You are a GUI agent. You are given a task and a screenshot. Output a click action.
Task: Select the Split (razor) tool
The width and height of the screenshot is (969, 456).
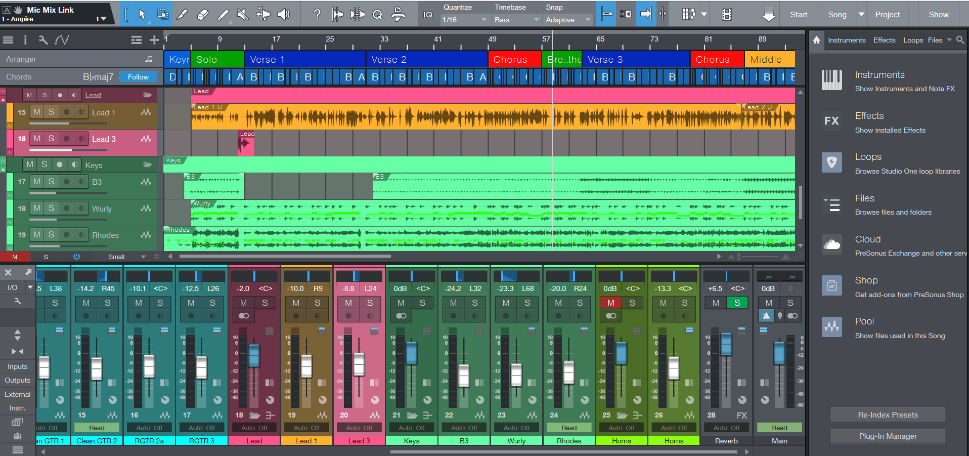pyautogui.click(x=182, y=14)
